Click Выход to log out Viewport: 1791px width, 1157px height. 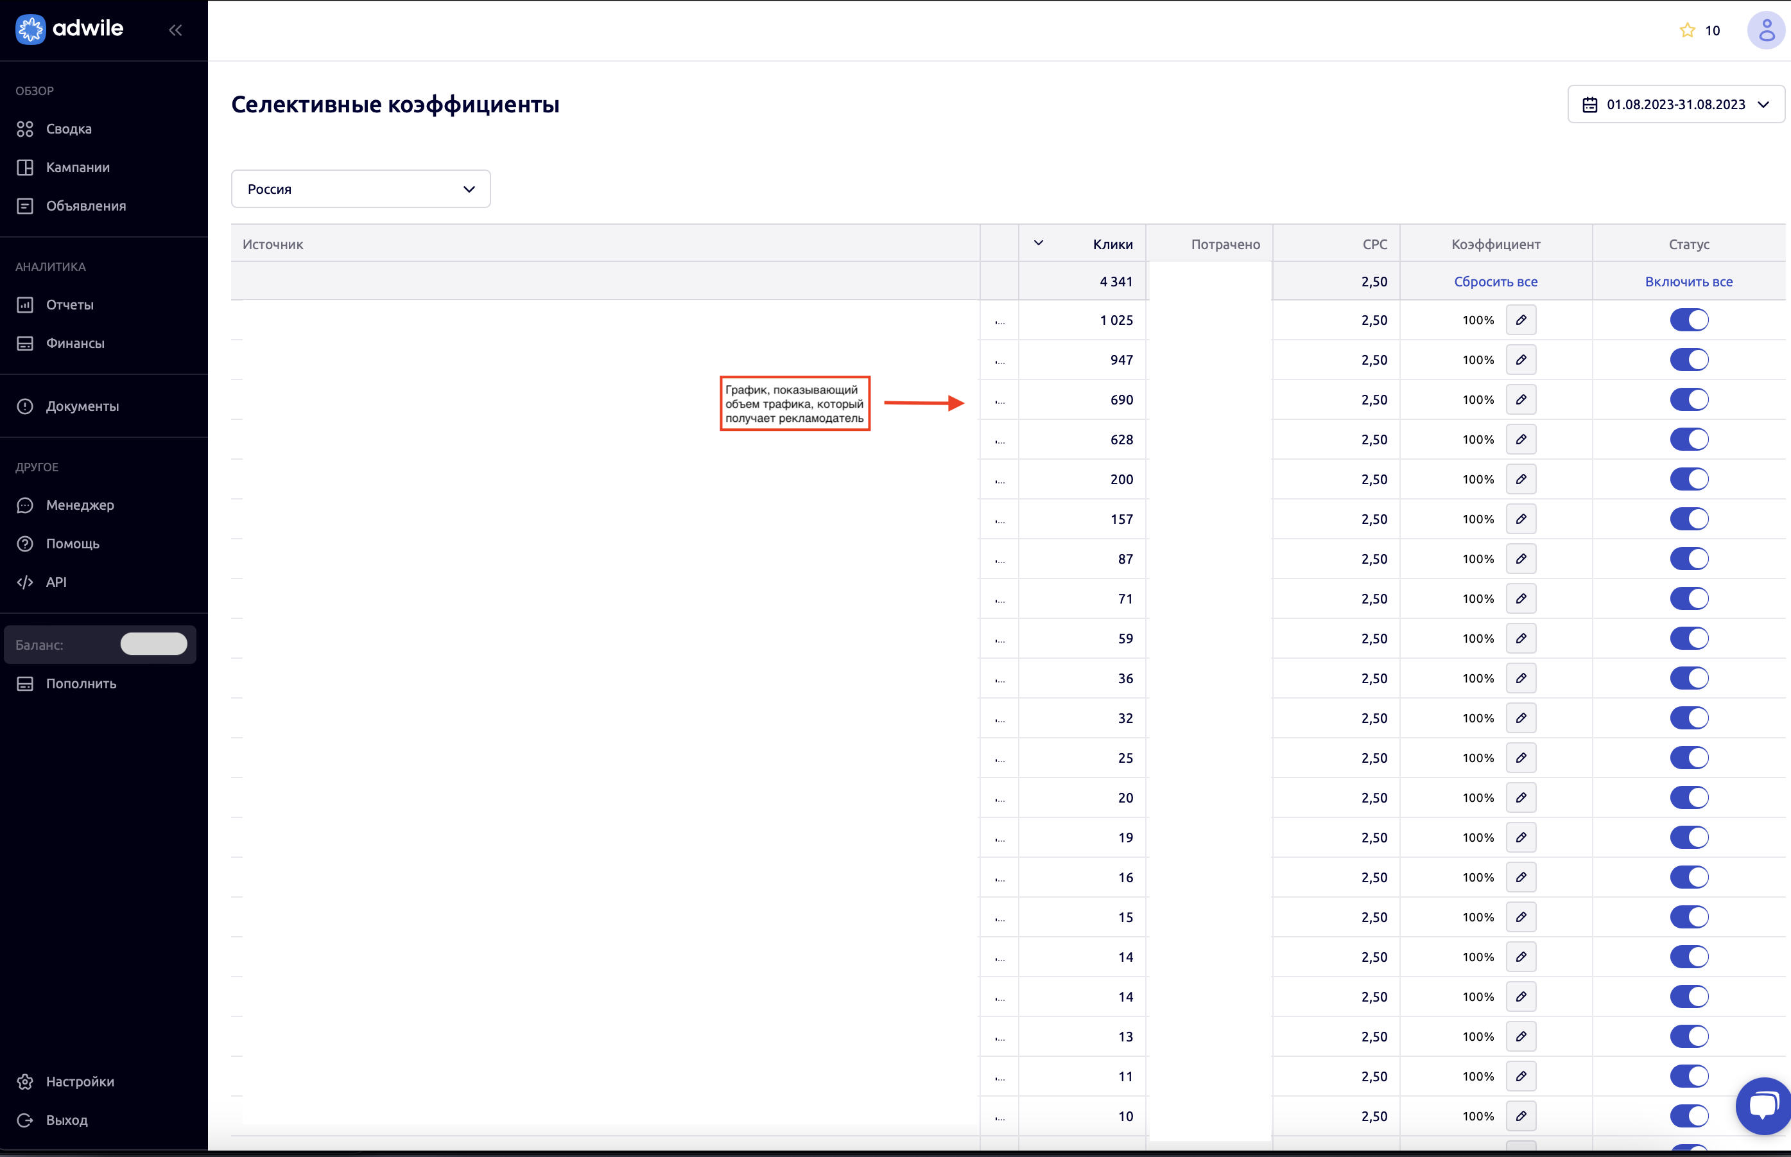pos(66,1120)
